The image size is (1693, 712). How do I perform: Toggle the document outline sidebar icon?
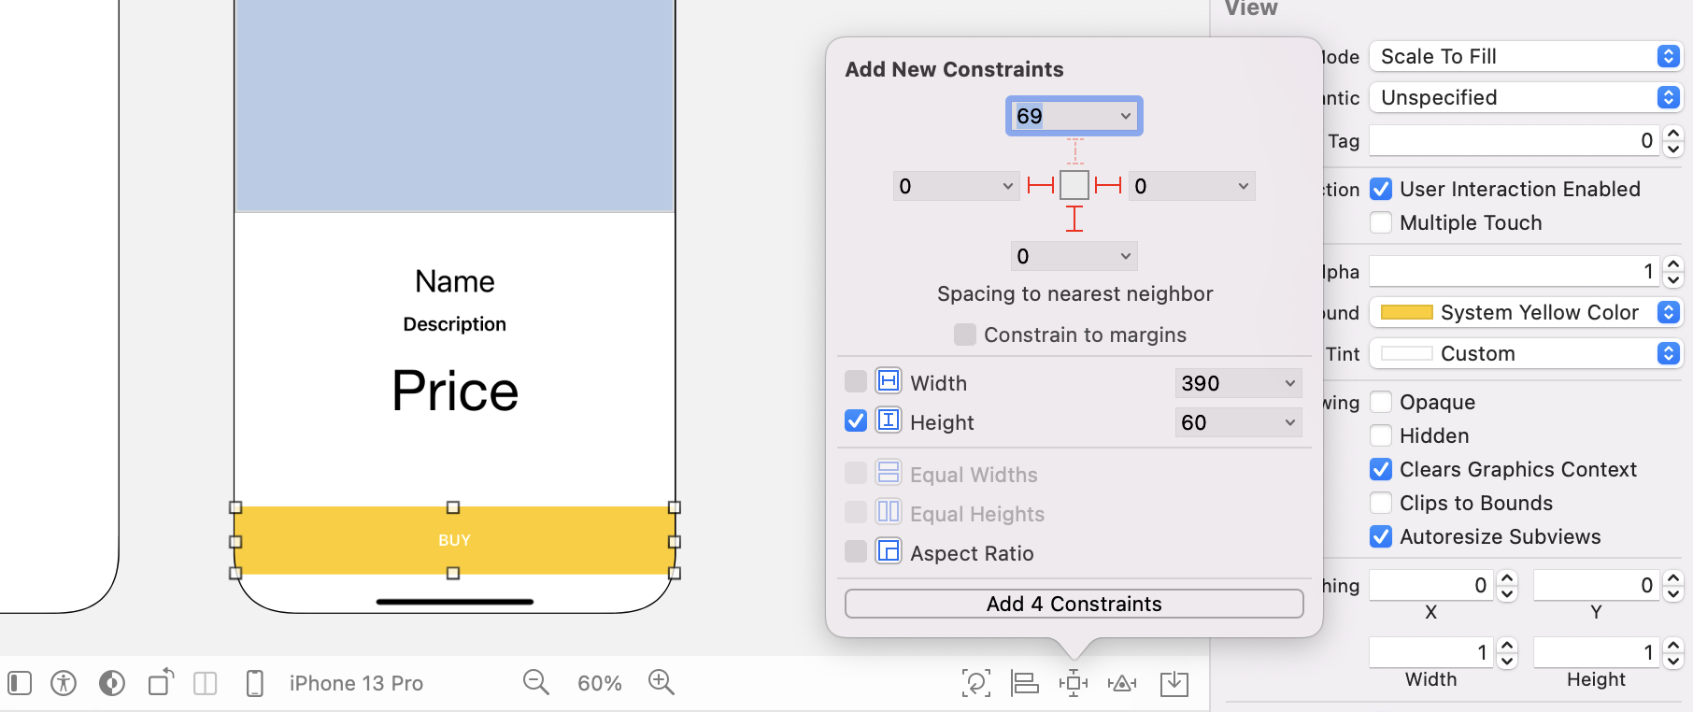coord(20,683)
